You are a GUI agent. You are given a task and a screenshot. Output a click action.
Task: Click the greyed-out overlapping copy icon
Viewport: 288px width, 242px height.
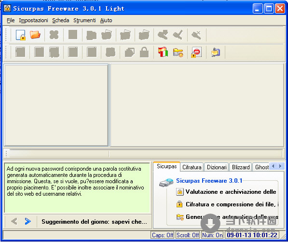[129, 53]
